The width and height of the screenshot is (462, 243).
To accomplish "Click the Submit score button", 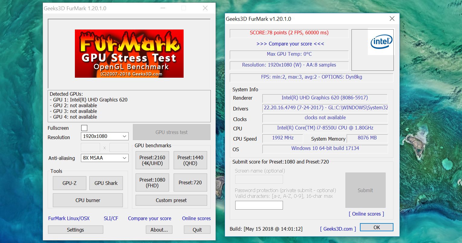I will pos(365,190).
